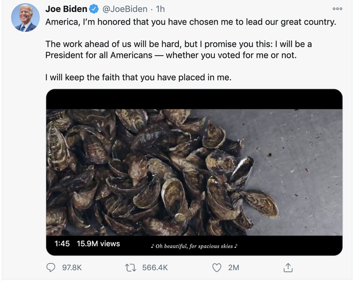Open the @JoeBiden handle link
The width and height of the screenshot is (353, 281).
(125, 10)
